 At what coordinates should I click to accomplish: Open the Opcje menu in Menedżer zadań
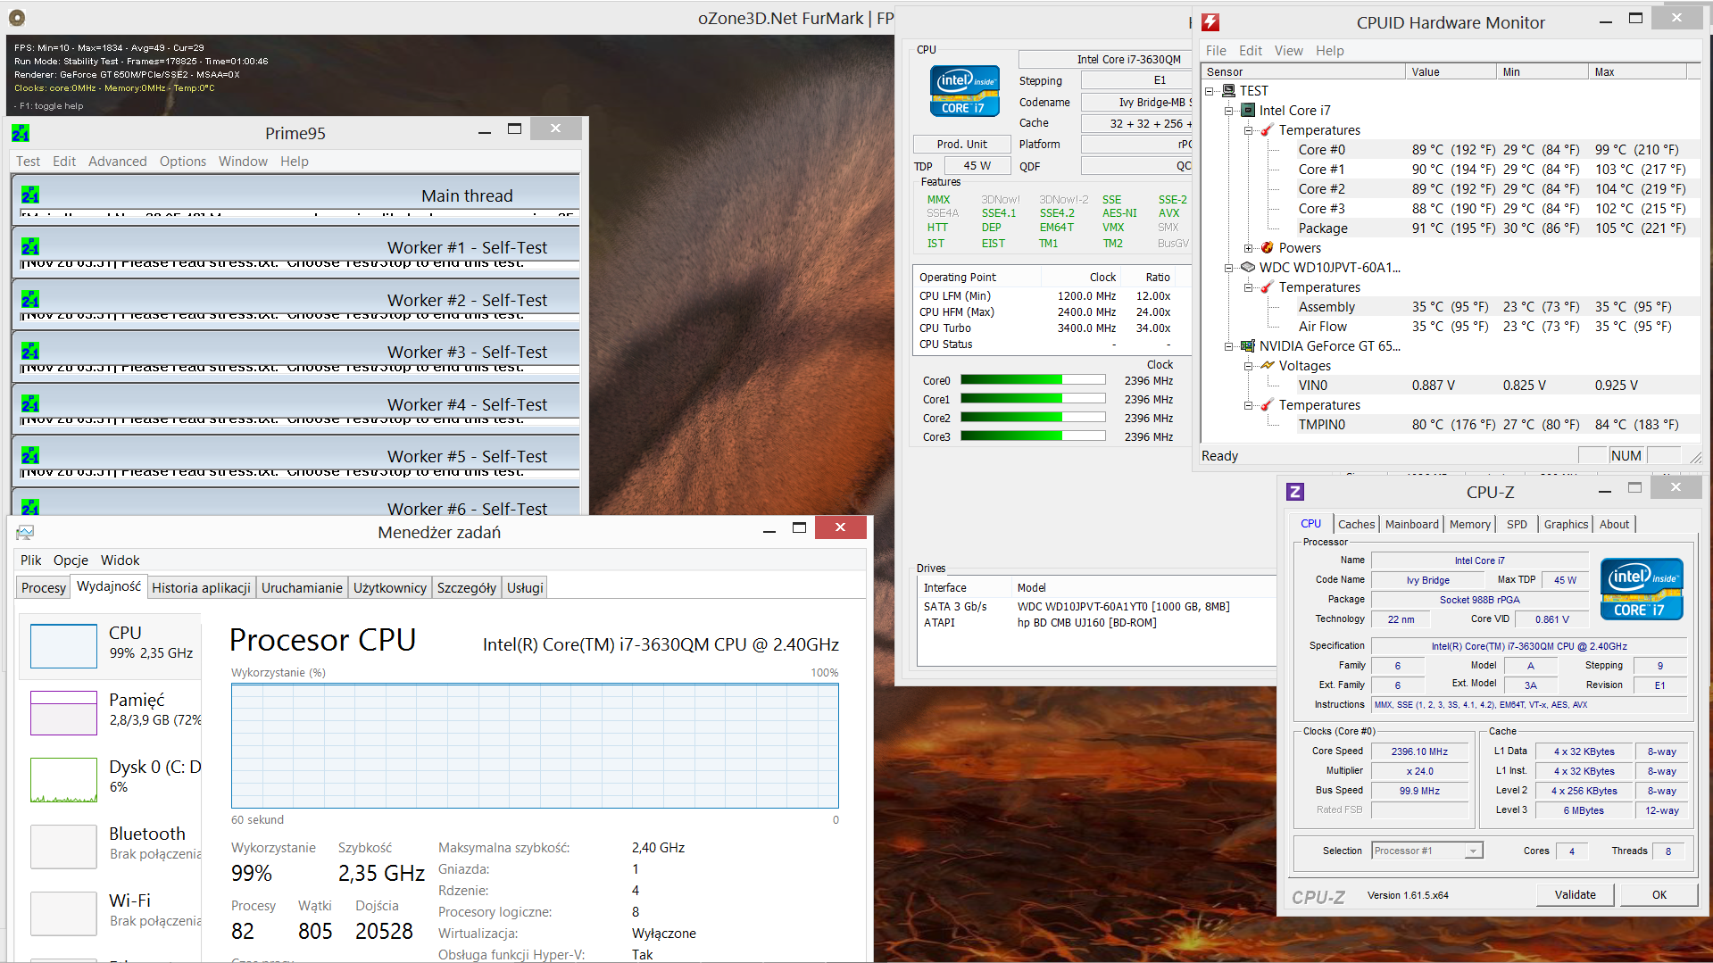[71, 560]
